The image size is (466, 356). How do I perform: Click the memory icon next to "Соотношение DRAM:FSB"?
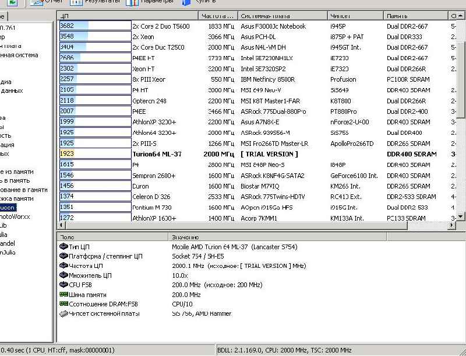63,303
